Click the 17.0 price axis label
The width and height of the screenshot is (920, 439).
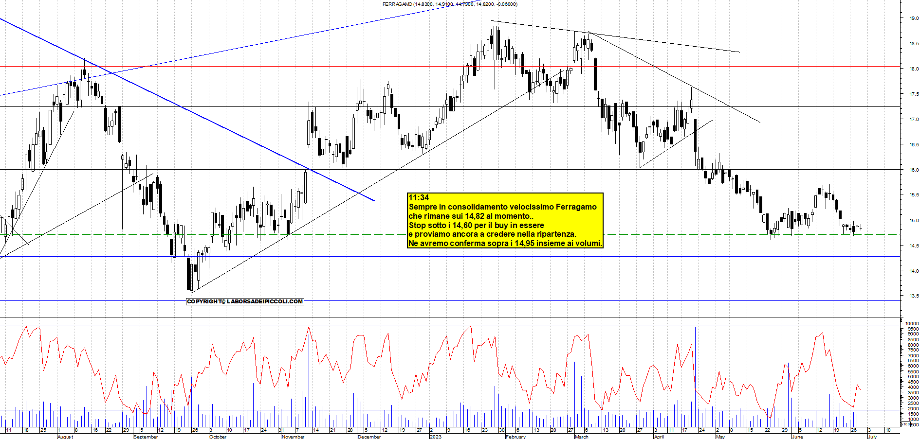coord(914,120)
